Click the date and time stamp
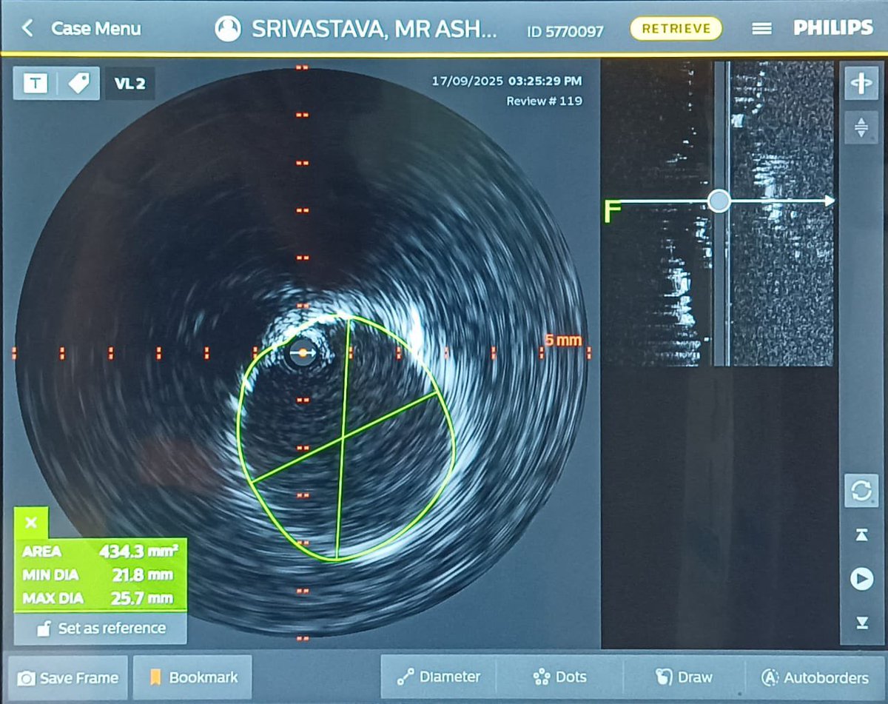 pos(506,81)
